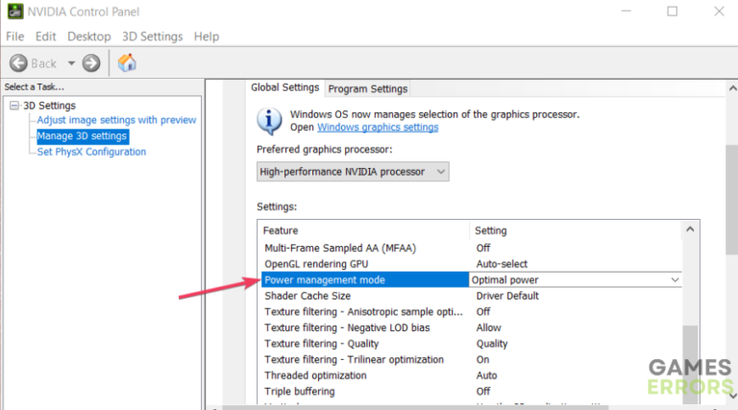The width and height of the screenshot is (738, 410).
Task: Select Set PhysX Configuration in tree
Action: (91, 152)
